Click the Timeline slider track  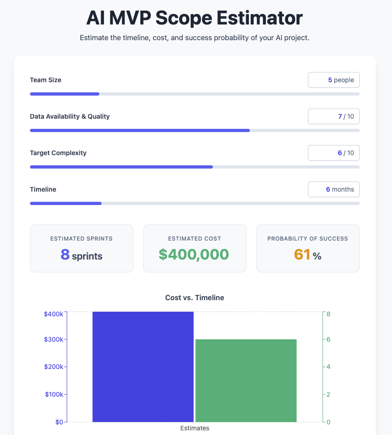click(194, 203)
